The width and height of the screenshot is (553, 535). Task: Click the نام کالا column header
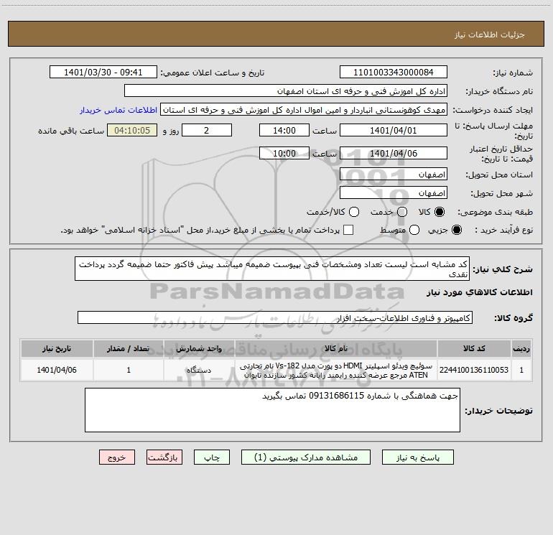point(336,348)
